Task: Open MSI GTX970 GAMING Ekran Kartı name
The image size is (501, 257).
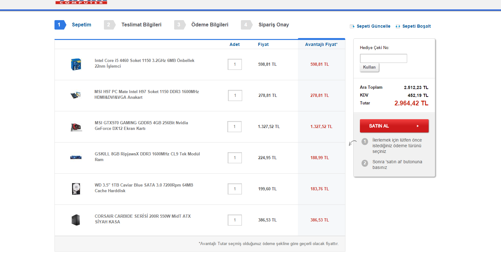Action: coord(141,126)
